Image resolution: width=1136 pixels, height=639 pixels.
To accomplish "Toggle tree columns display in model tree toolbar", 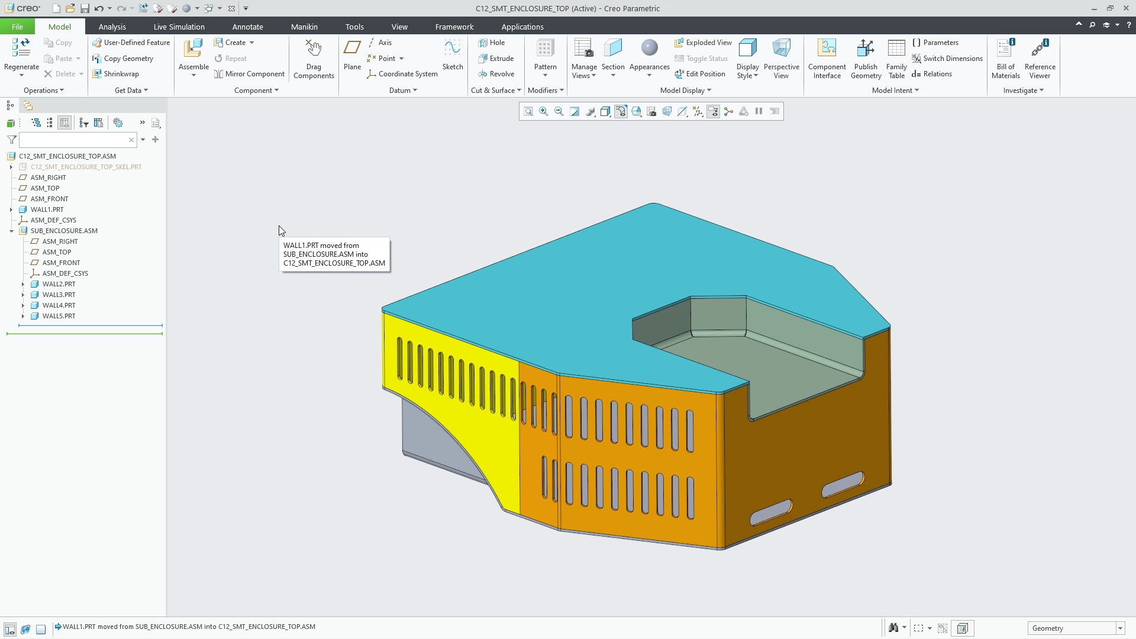I will pos(64,122).
